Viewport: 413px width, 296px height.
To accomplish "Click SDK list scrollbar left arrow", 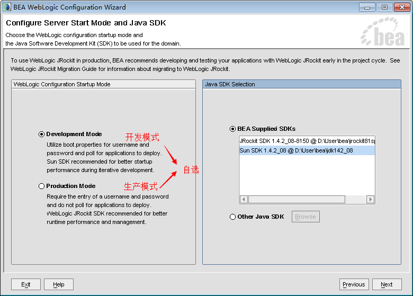I will (244, 200).
